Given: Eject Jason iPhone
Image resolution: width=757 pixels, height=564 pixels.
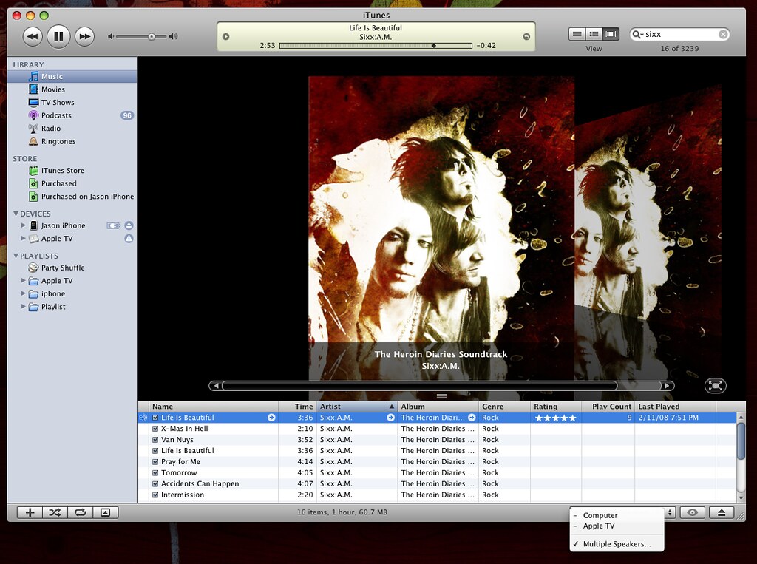Looking at the screenshot, I should coord(129,225).
